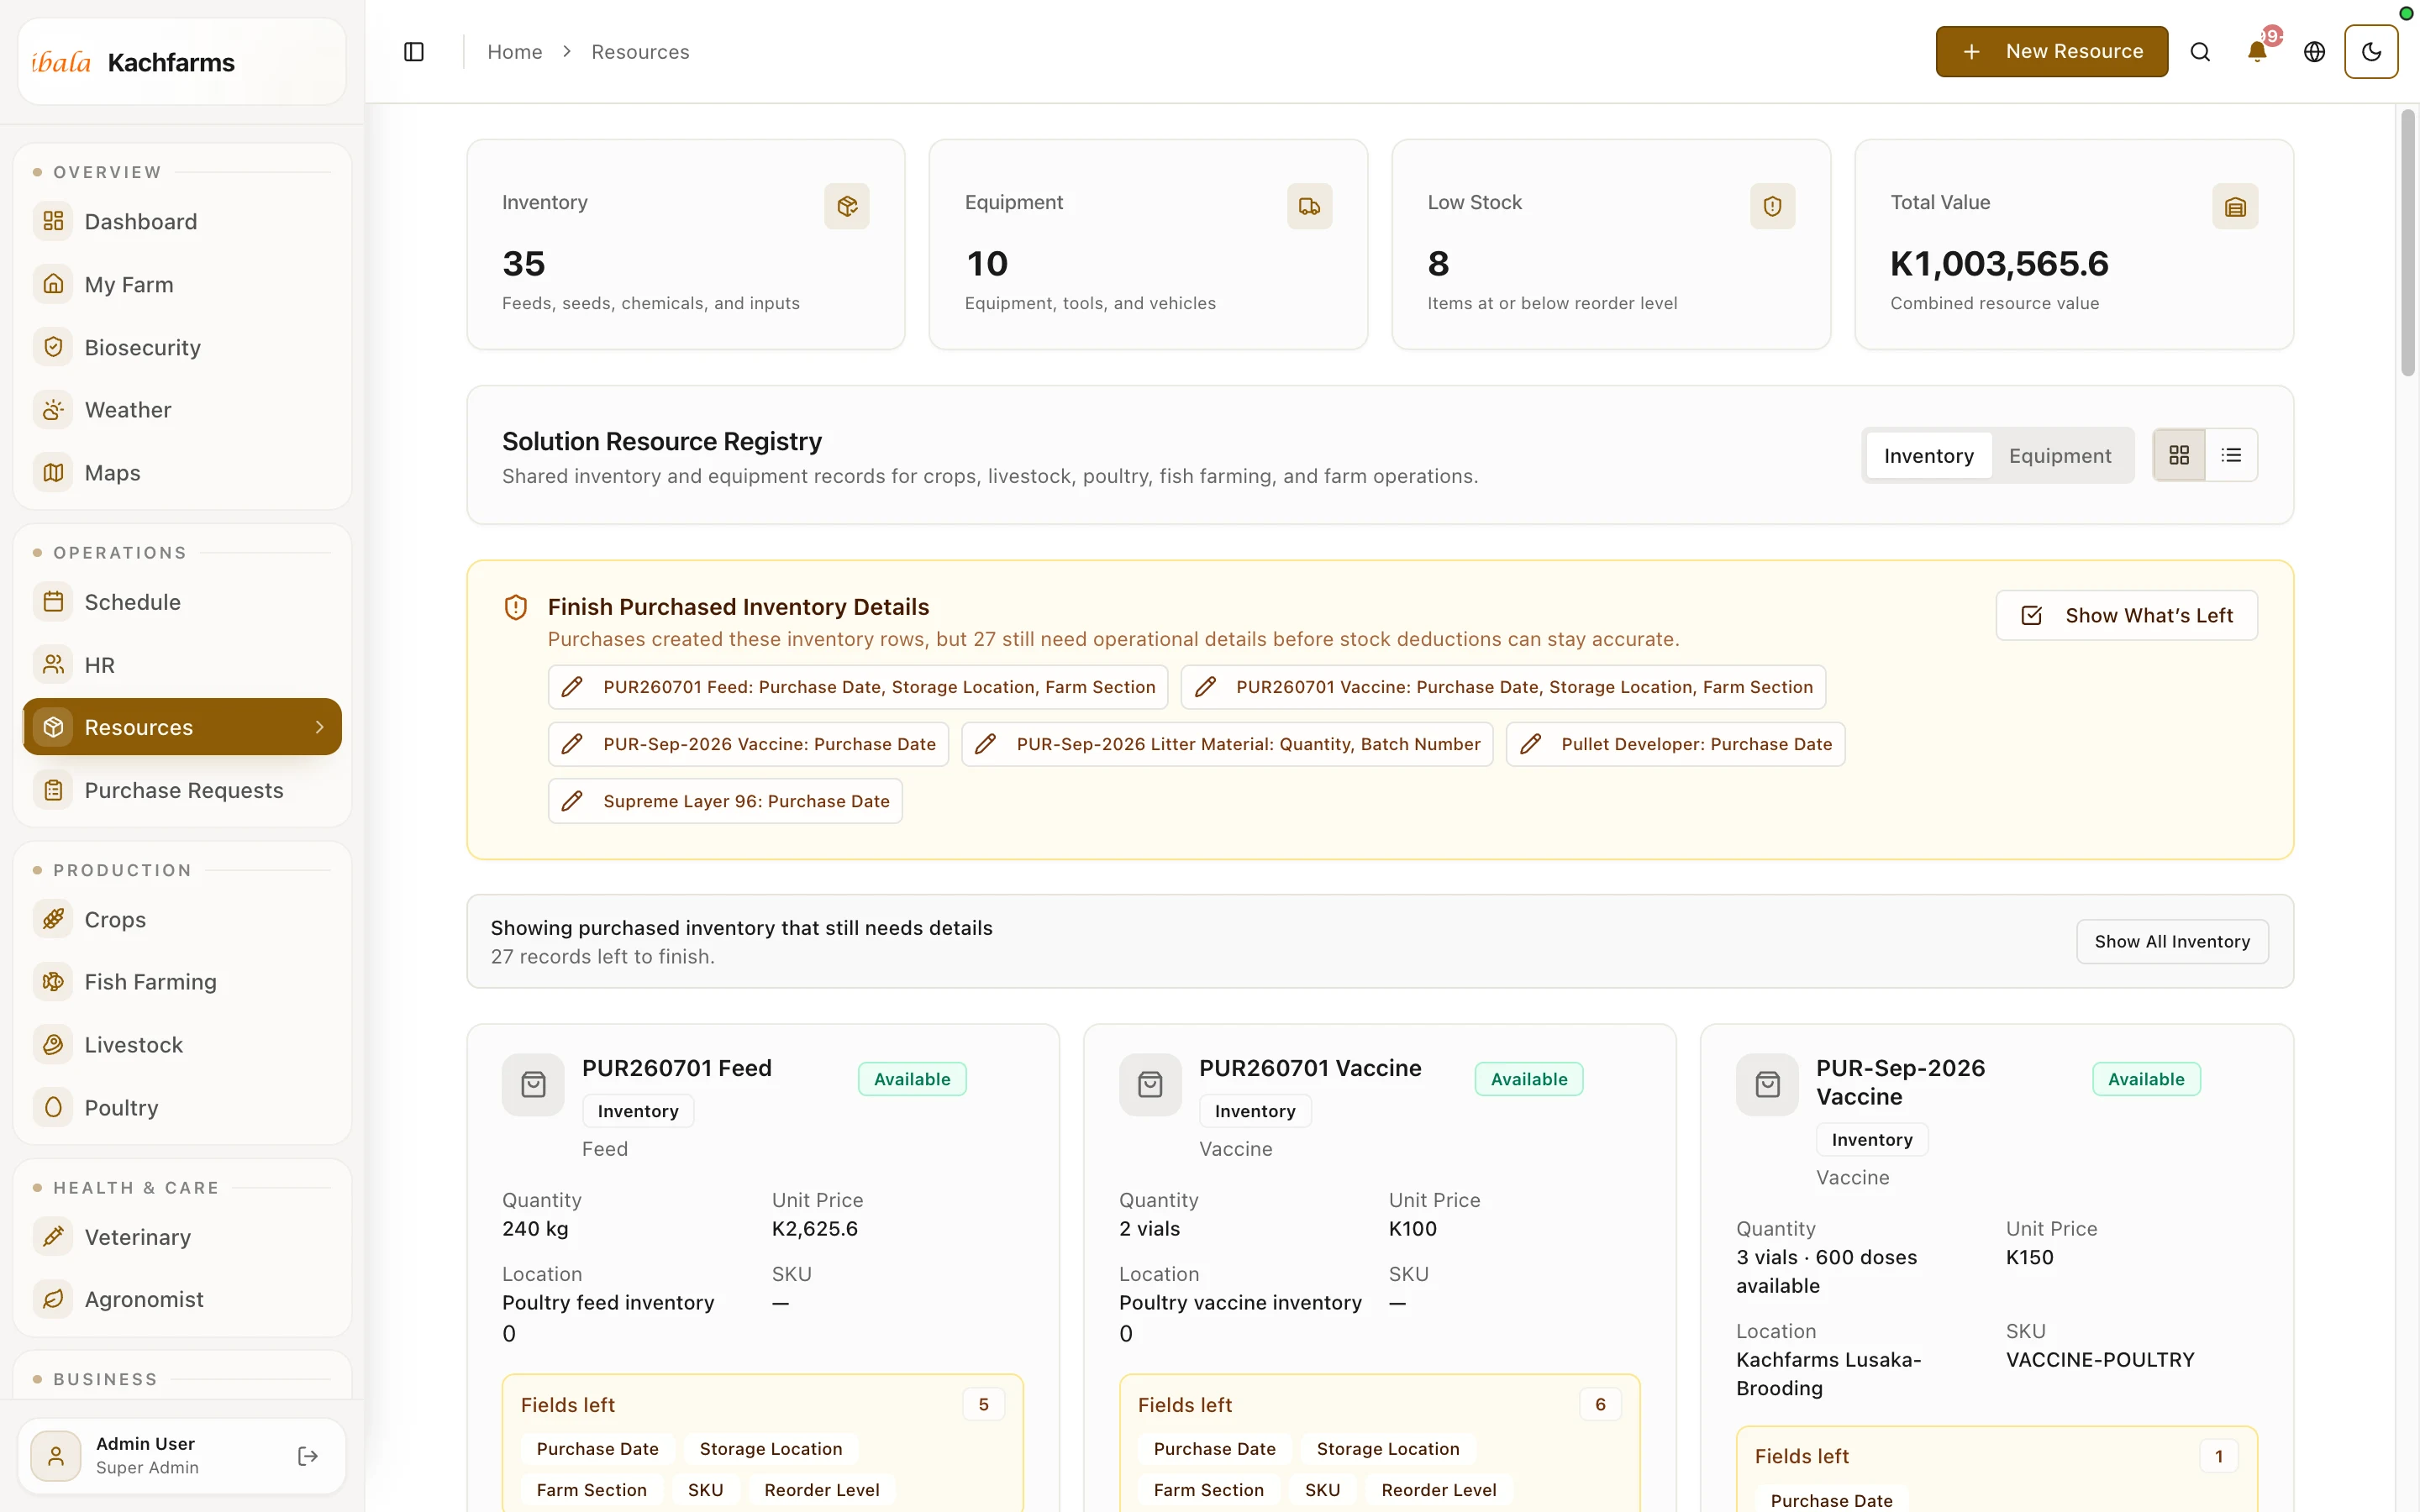The image size is (2420, 1512).
Task: Go to Home breadcrumb
Action: point(514,51)
